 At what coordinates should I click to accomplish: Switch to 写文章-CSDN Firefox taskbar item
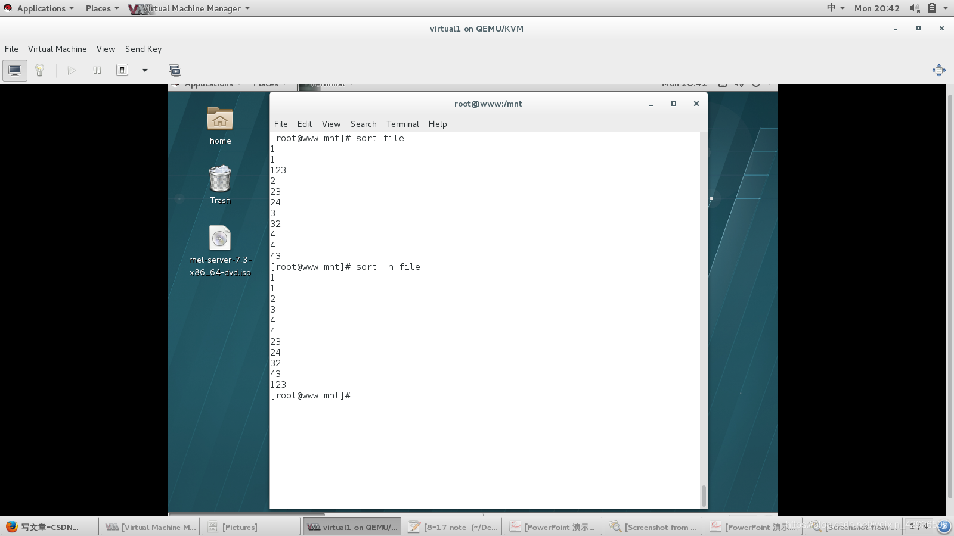coord(50,527)
